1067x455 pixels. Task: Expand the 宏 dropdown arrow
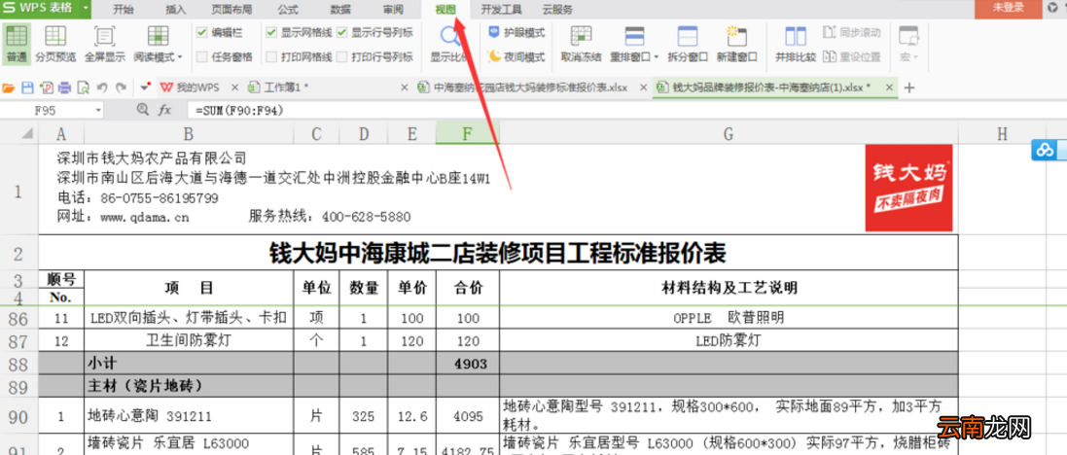point(916,57)
